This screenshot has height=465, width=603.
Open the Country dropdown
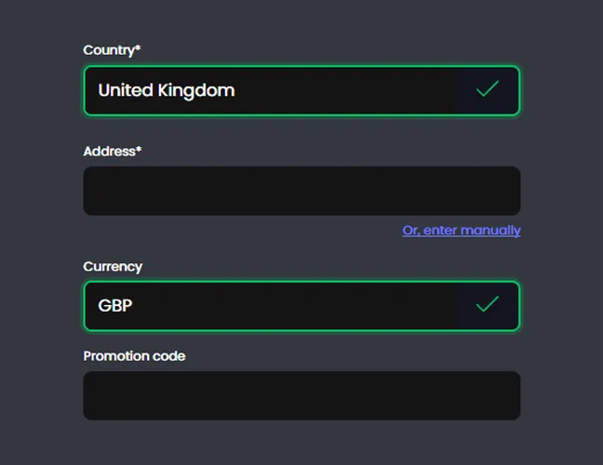[279, 90]
